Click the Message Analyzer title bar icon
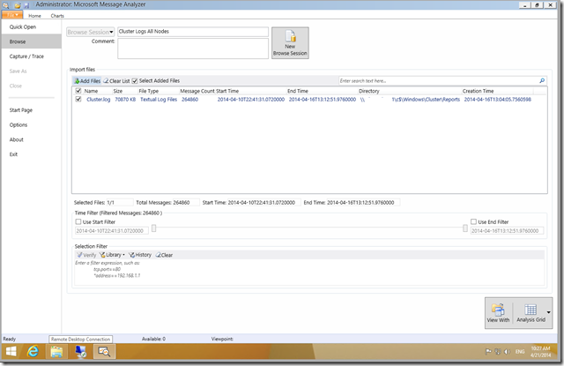 point(6,5)
